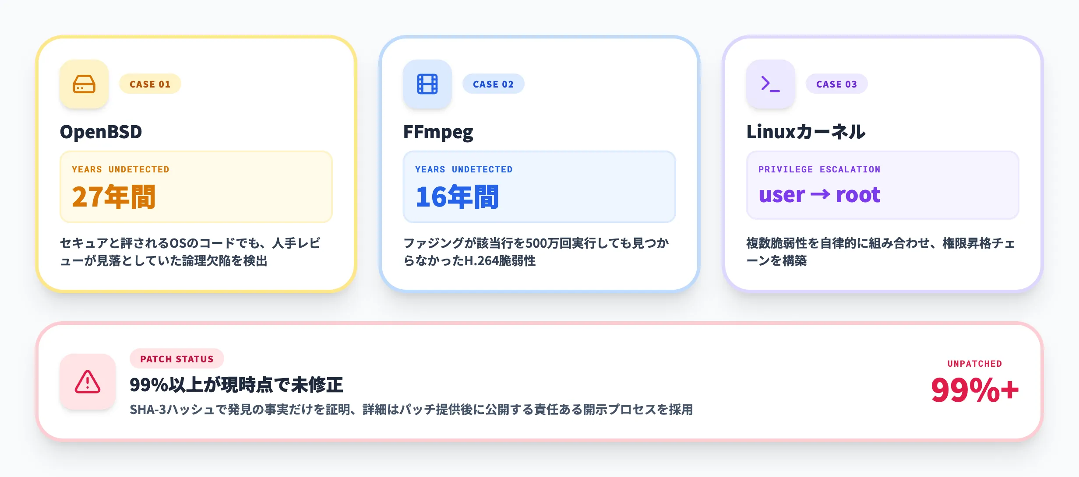Click the user → root escalation stat
Screen dimensions: 1079x477
[x=819, y=195]
